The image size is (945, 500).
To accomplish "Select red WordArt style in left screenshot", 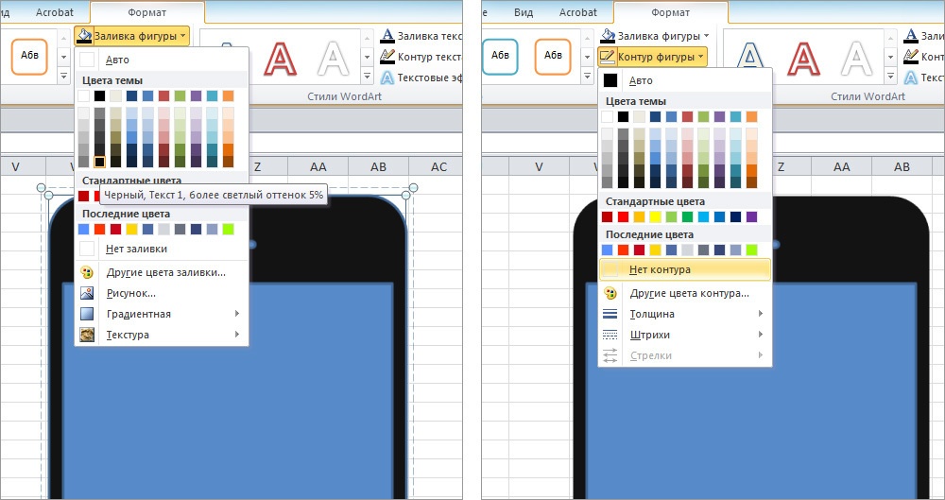I will click(x=281, y=58).
